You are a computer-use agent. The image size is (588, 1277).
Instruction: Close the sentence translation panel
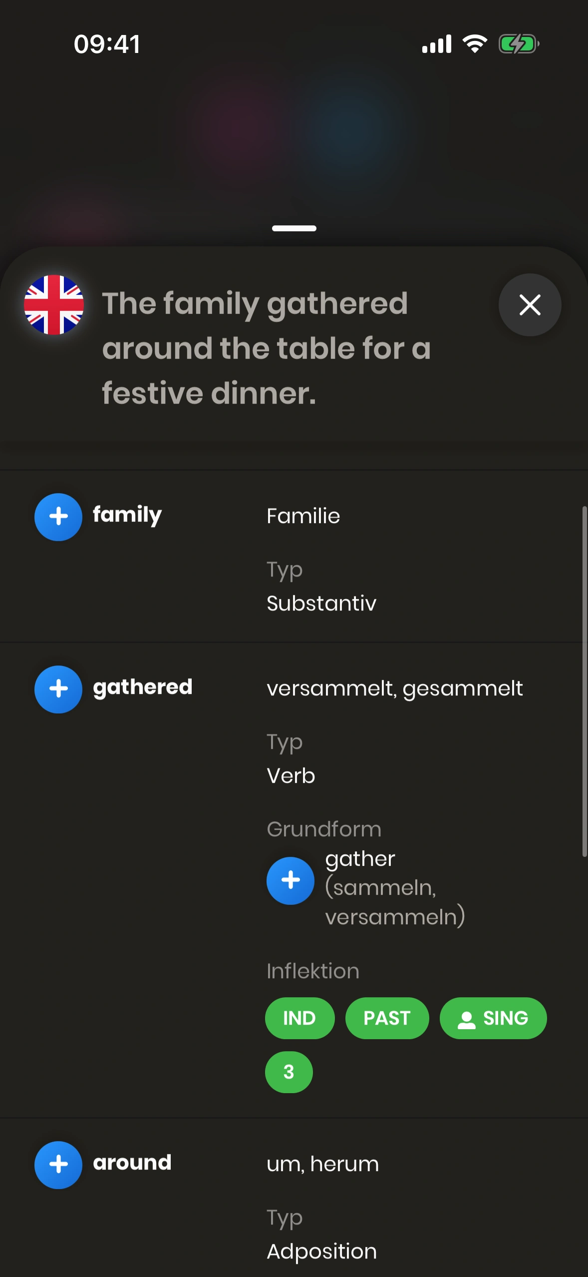tap(530, 305)
